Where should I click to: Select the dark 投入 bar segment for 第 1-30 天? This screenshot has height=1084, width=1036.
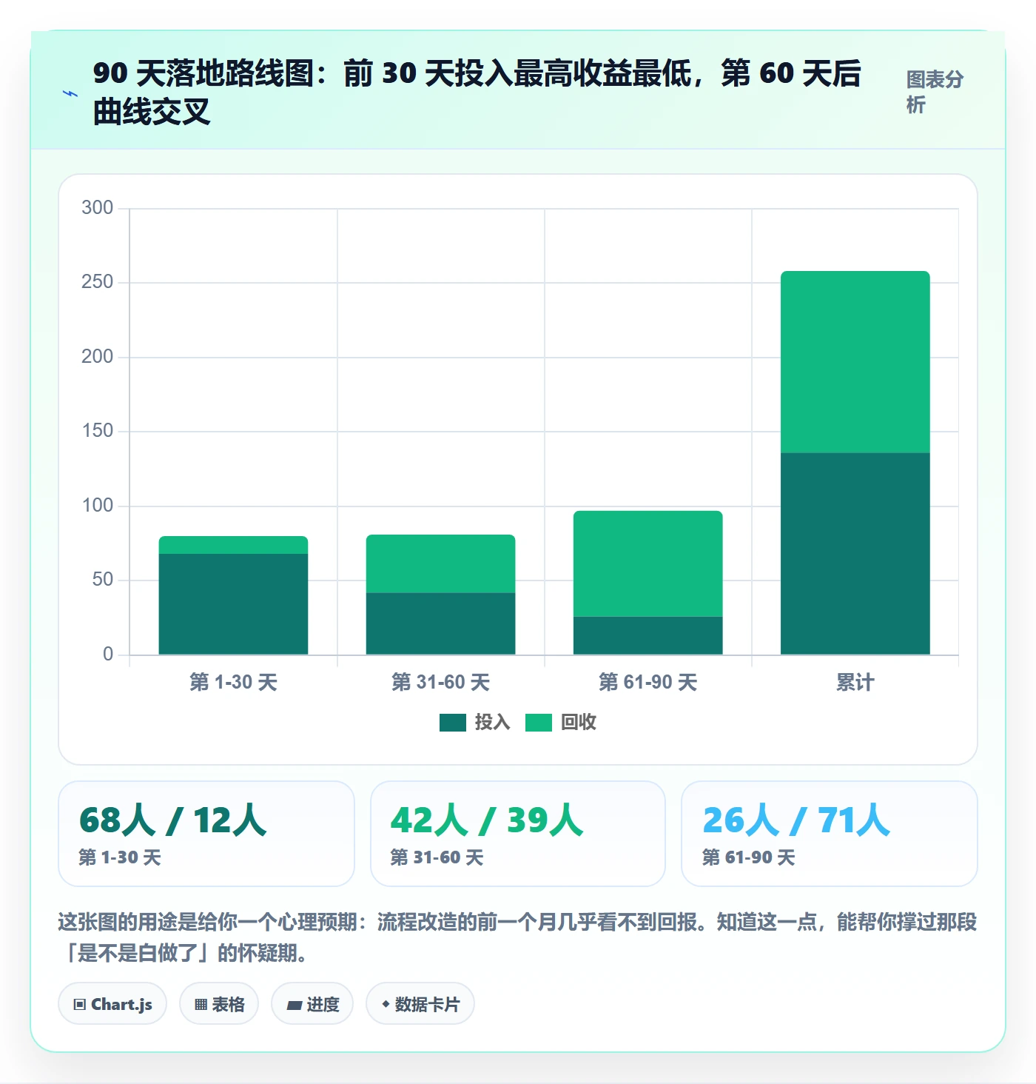[x=233, y=604]
